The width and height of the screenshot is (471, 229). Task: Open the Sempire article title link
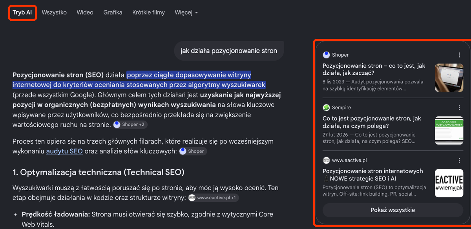(372, 122)
